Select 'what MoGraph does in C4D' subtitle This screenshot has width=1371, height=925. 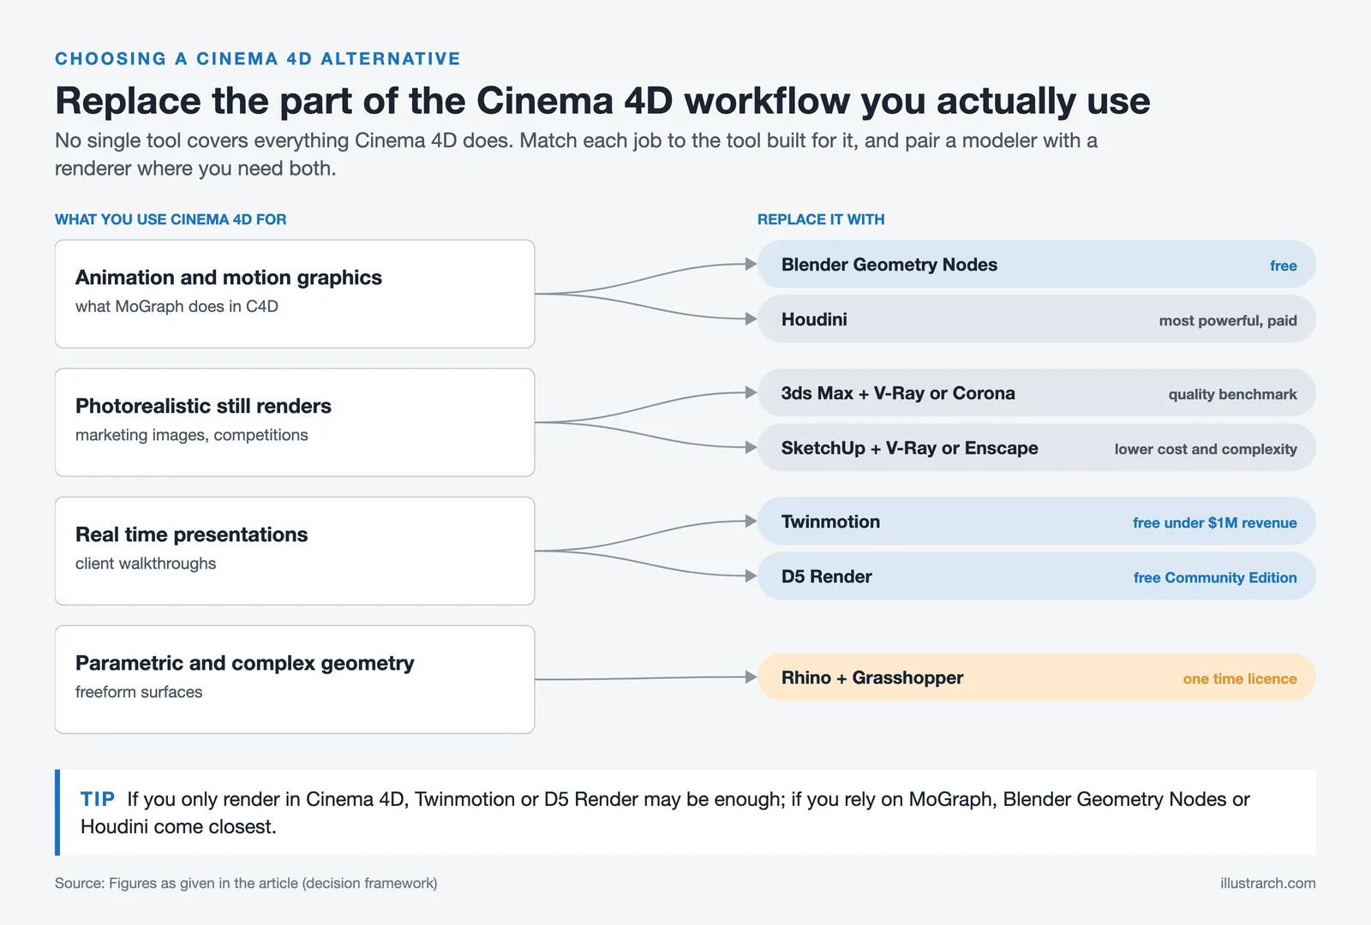[x=177, y=307]
